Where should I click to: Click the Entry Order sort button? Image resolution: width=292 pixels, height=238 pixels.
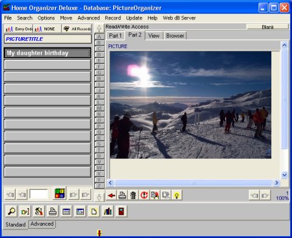click(18, 29)
